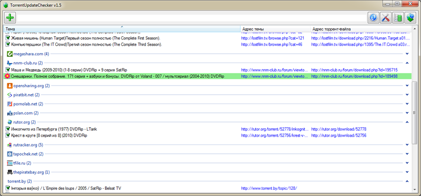The height and width of the screenshot is (196, 421).
Task: Click the empty text field beside plus button
Action: tap(192, 18)
